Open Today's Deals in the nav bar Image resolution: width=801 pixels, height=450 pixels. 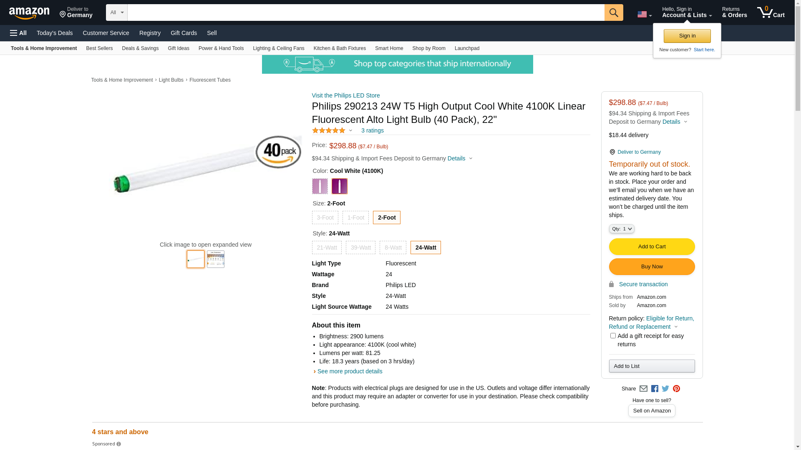[x=55, y=33]
